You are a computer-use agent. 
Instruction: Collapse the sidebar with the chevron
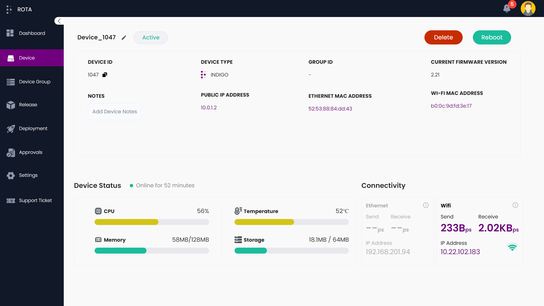[59, 21]
